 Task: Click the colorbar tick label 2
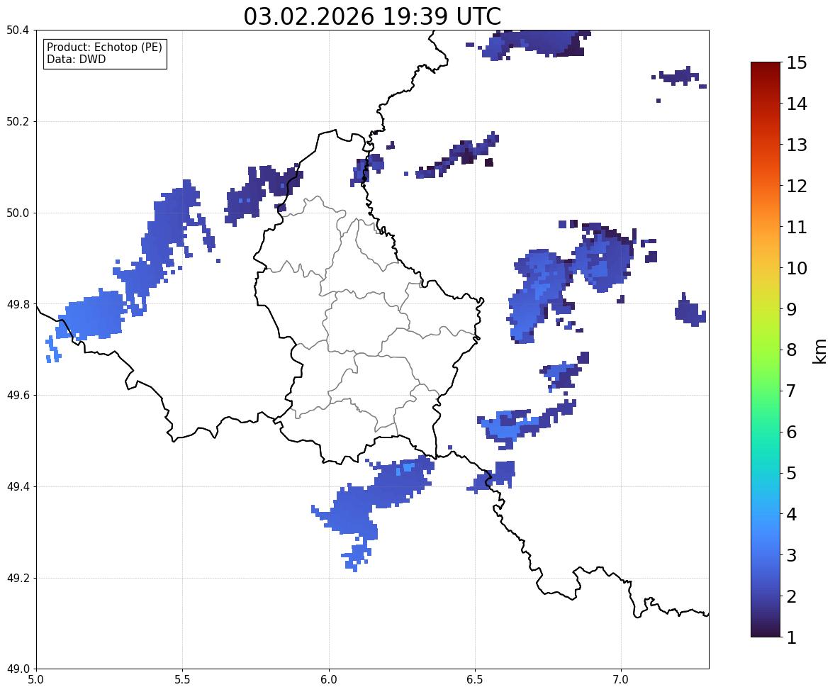coord(791,596)
